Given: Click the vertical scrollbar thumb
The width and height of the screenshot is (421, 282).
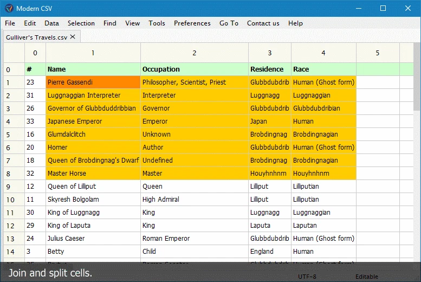Looking at the screenshot, I should 417,76.
